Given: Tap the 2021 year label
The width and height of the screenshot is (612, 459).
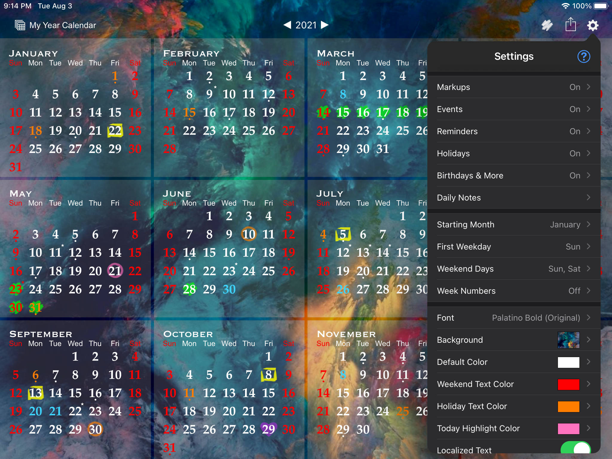Looking at the screenshot, I should point(306,25).
